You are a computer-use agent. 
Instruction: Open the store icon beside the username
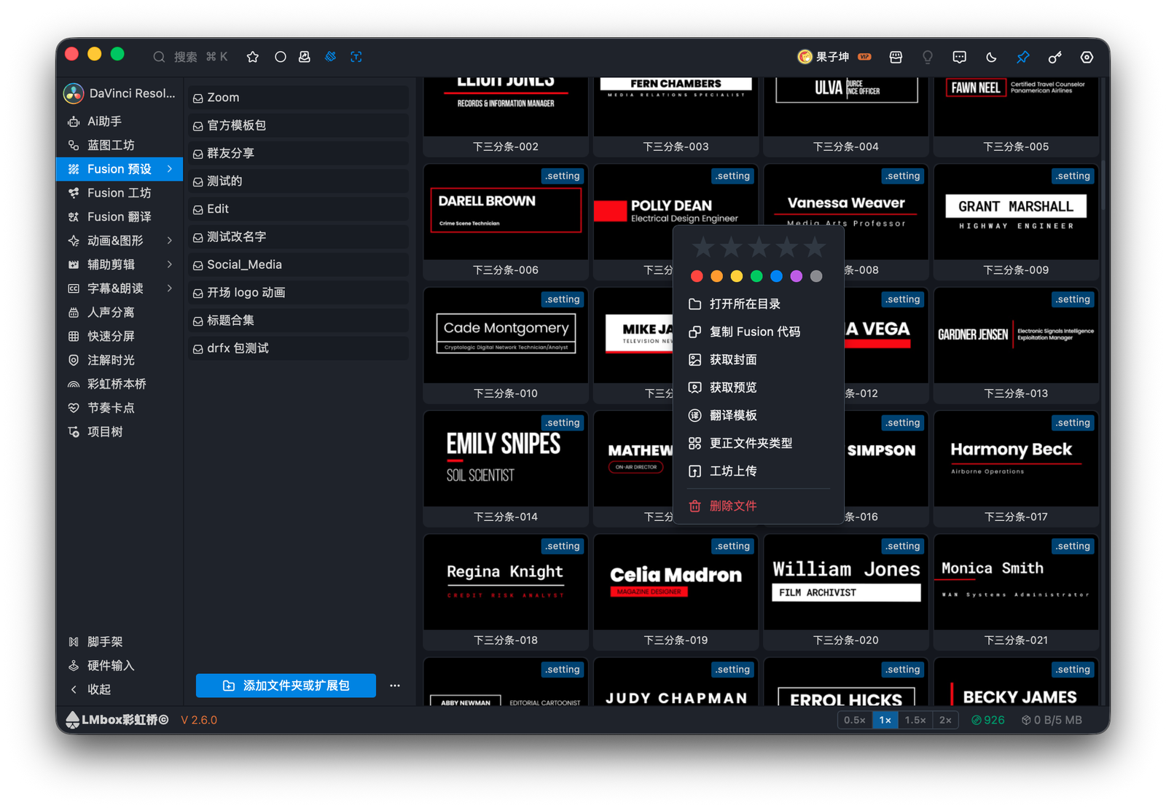pyautogui.click(x=896, y=57)
